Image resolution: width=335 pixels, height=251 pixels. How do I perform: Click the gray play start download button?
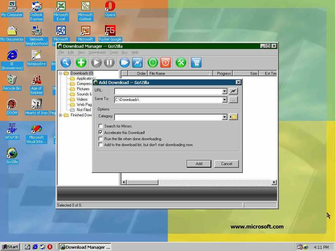pos(97,62)
